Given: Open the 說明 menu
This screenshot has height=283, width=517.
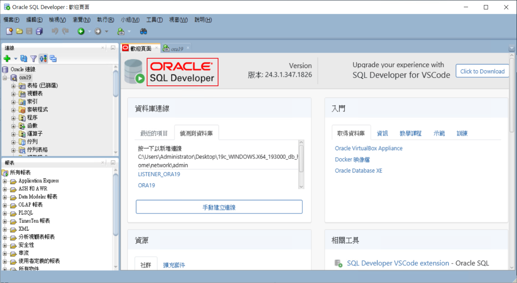Looking at the screenshot, I should coord(203,20).
